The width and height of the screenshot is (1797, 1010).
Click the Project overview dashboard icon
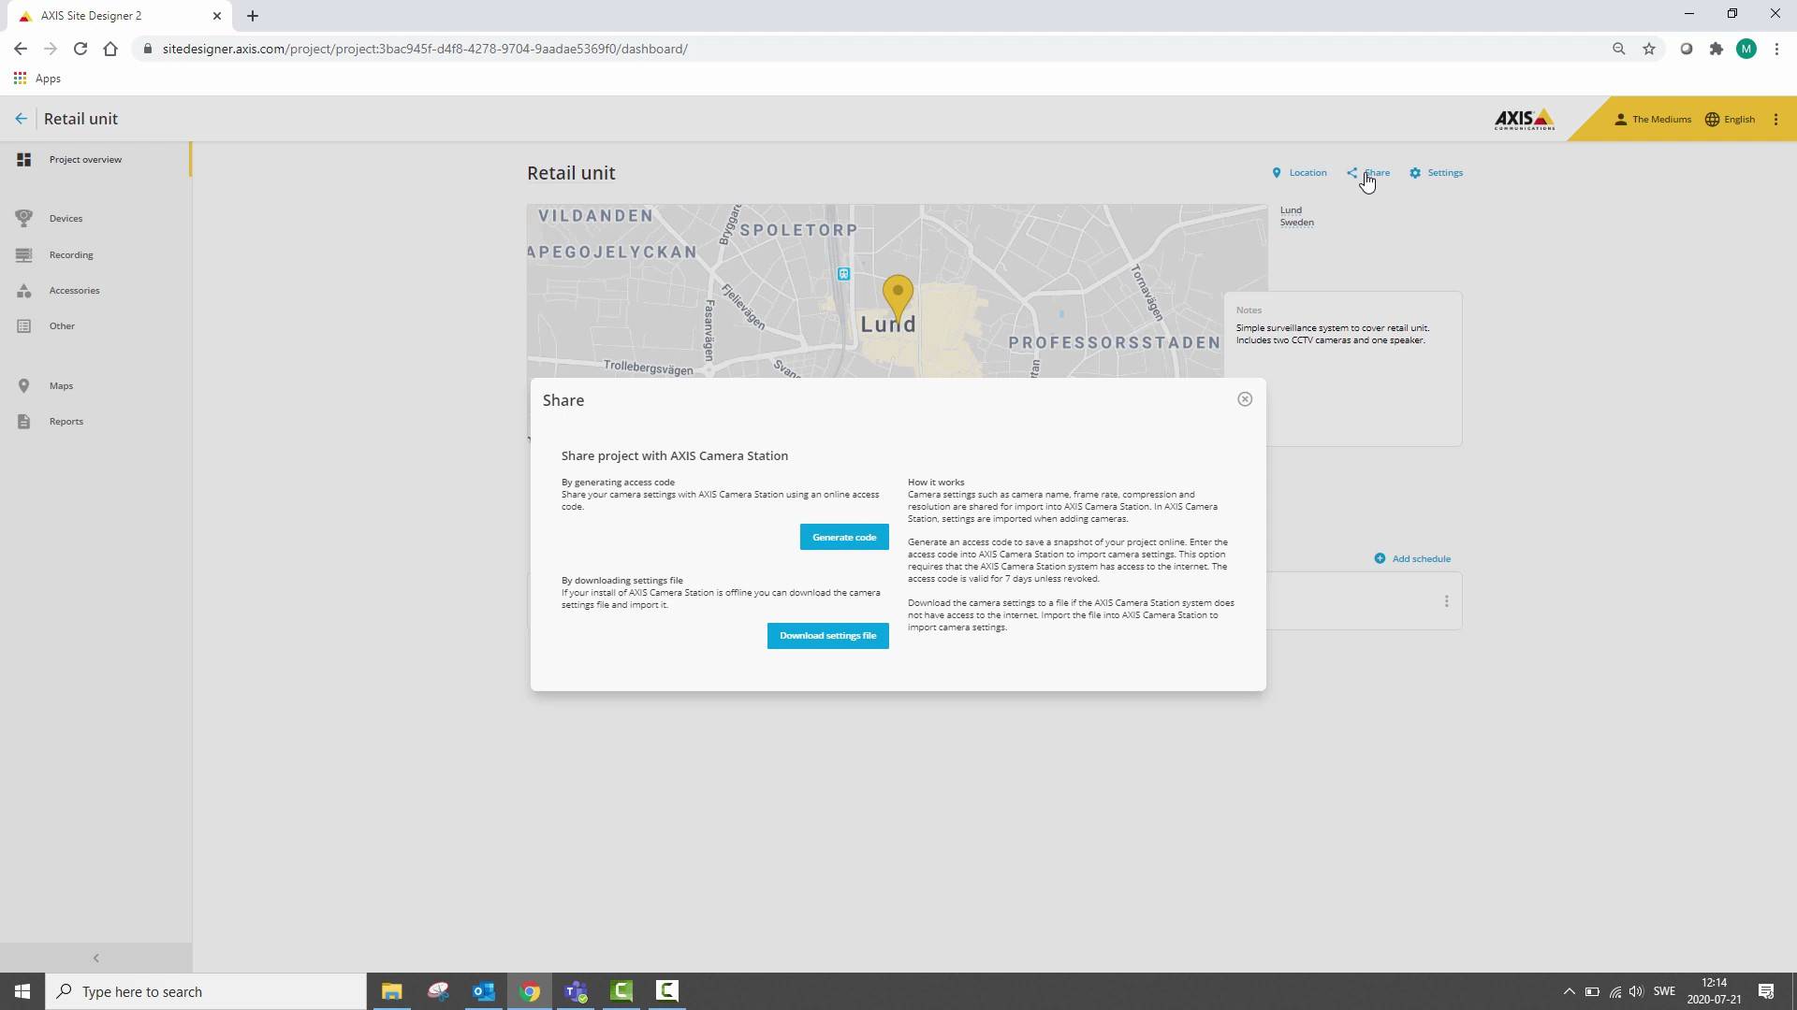(24, 160)
